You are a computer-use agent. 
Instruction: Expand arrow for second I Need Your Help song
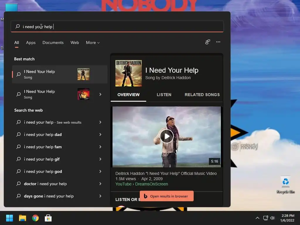click(100, 94)
